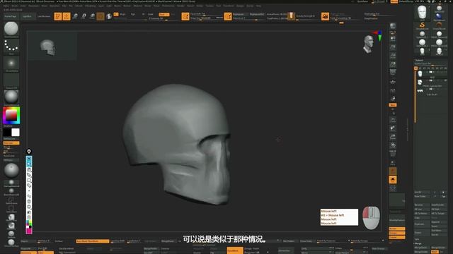This screenshot has height=254, width=453.
Task: Open the Brush menu
Action: (x=14, y=6)
